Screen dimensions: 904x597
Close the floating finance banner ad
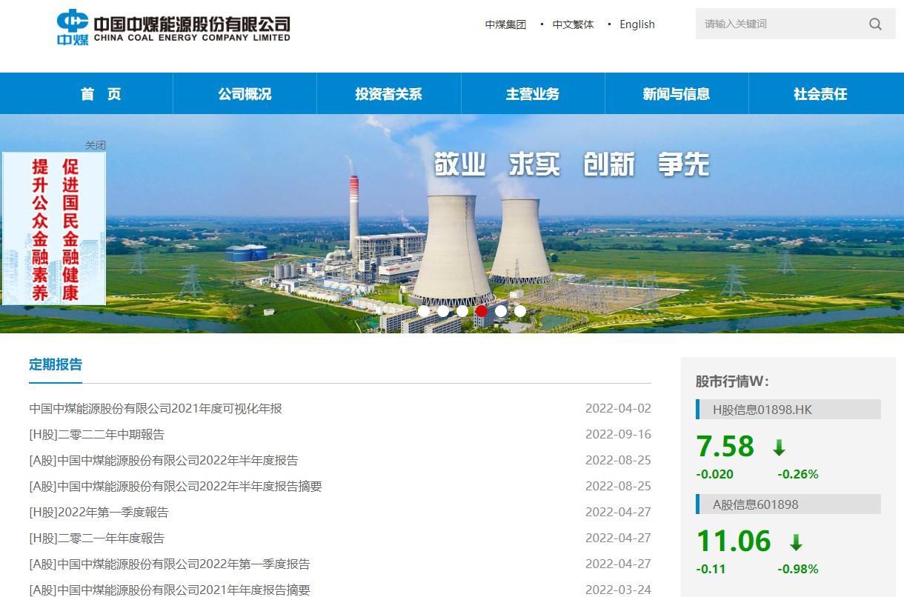tap(96, 145)
